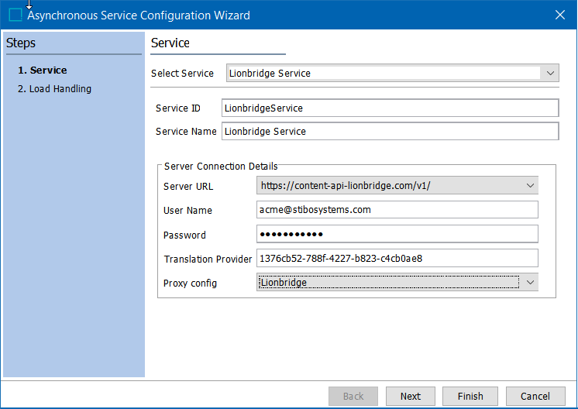Click the Translation Provider field

click(397, 258)
